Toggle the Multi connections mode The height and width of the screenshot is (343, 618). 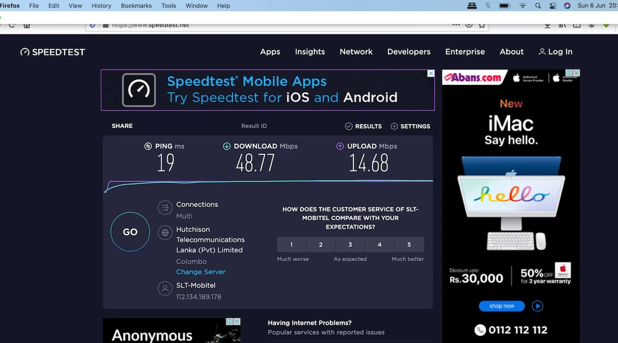pos(184,216)
